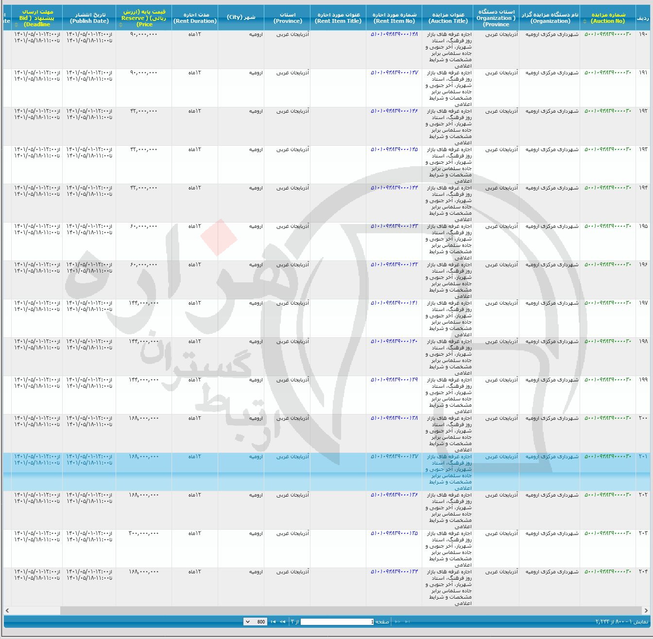Open rent item link ۵۱۰۱۰۹۴۸۳۹۰۰۰۱۴۴
This screenshot has width=653, height=639.
click(394, 188)
